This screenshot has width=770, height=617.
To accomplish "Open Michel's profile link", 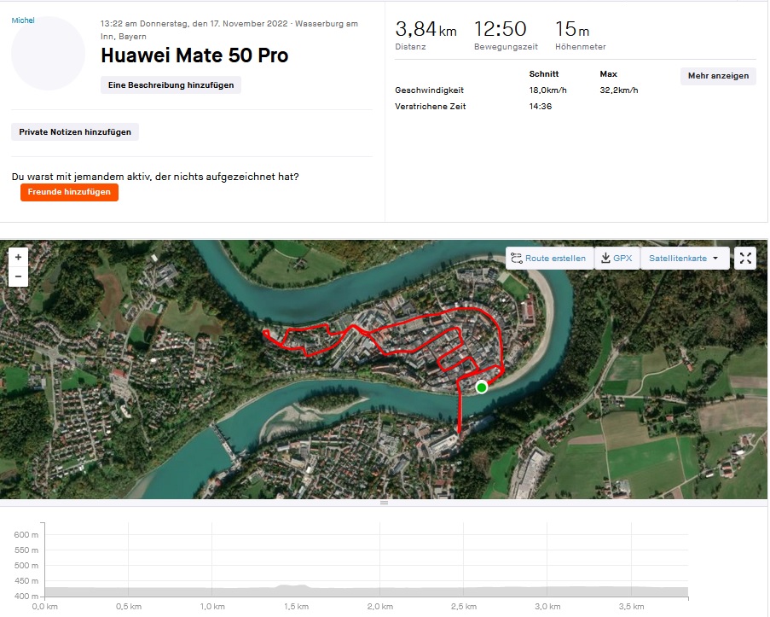I will pyautogui.click(x=23, y=20).
